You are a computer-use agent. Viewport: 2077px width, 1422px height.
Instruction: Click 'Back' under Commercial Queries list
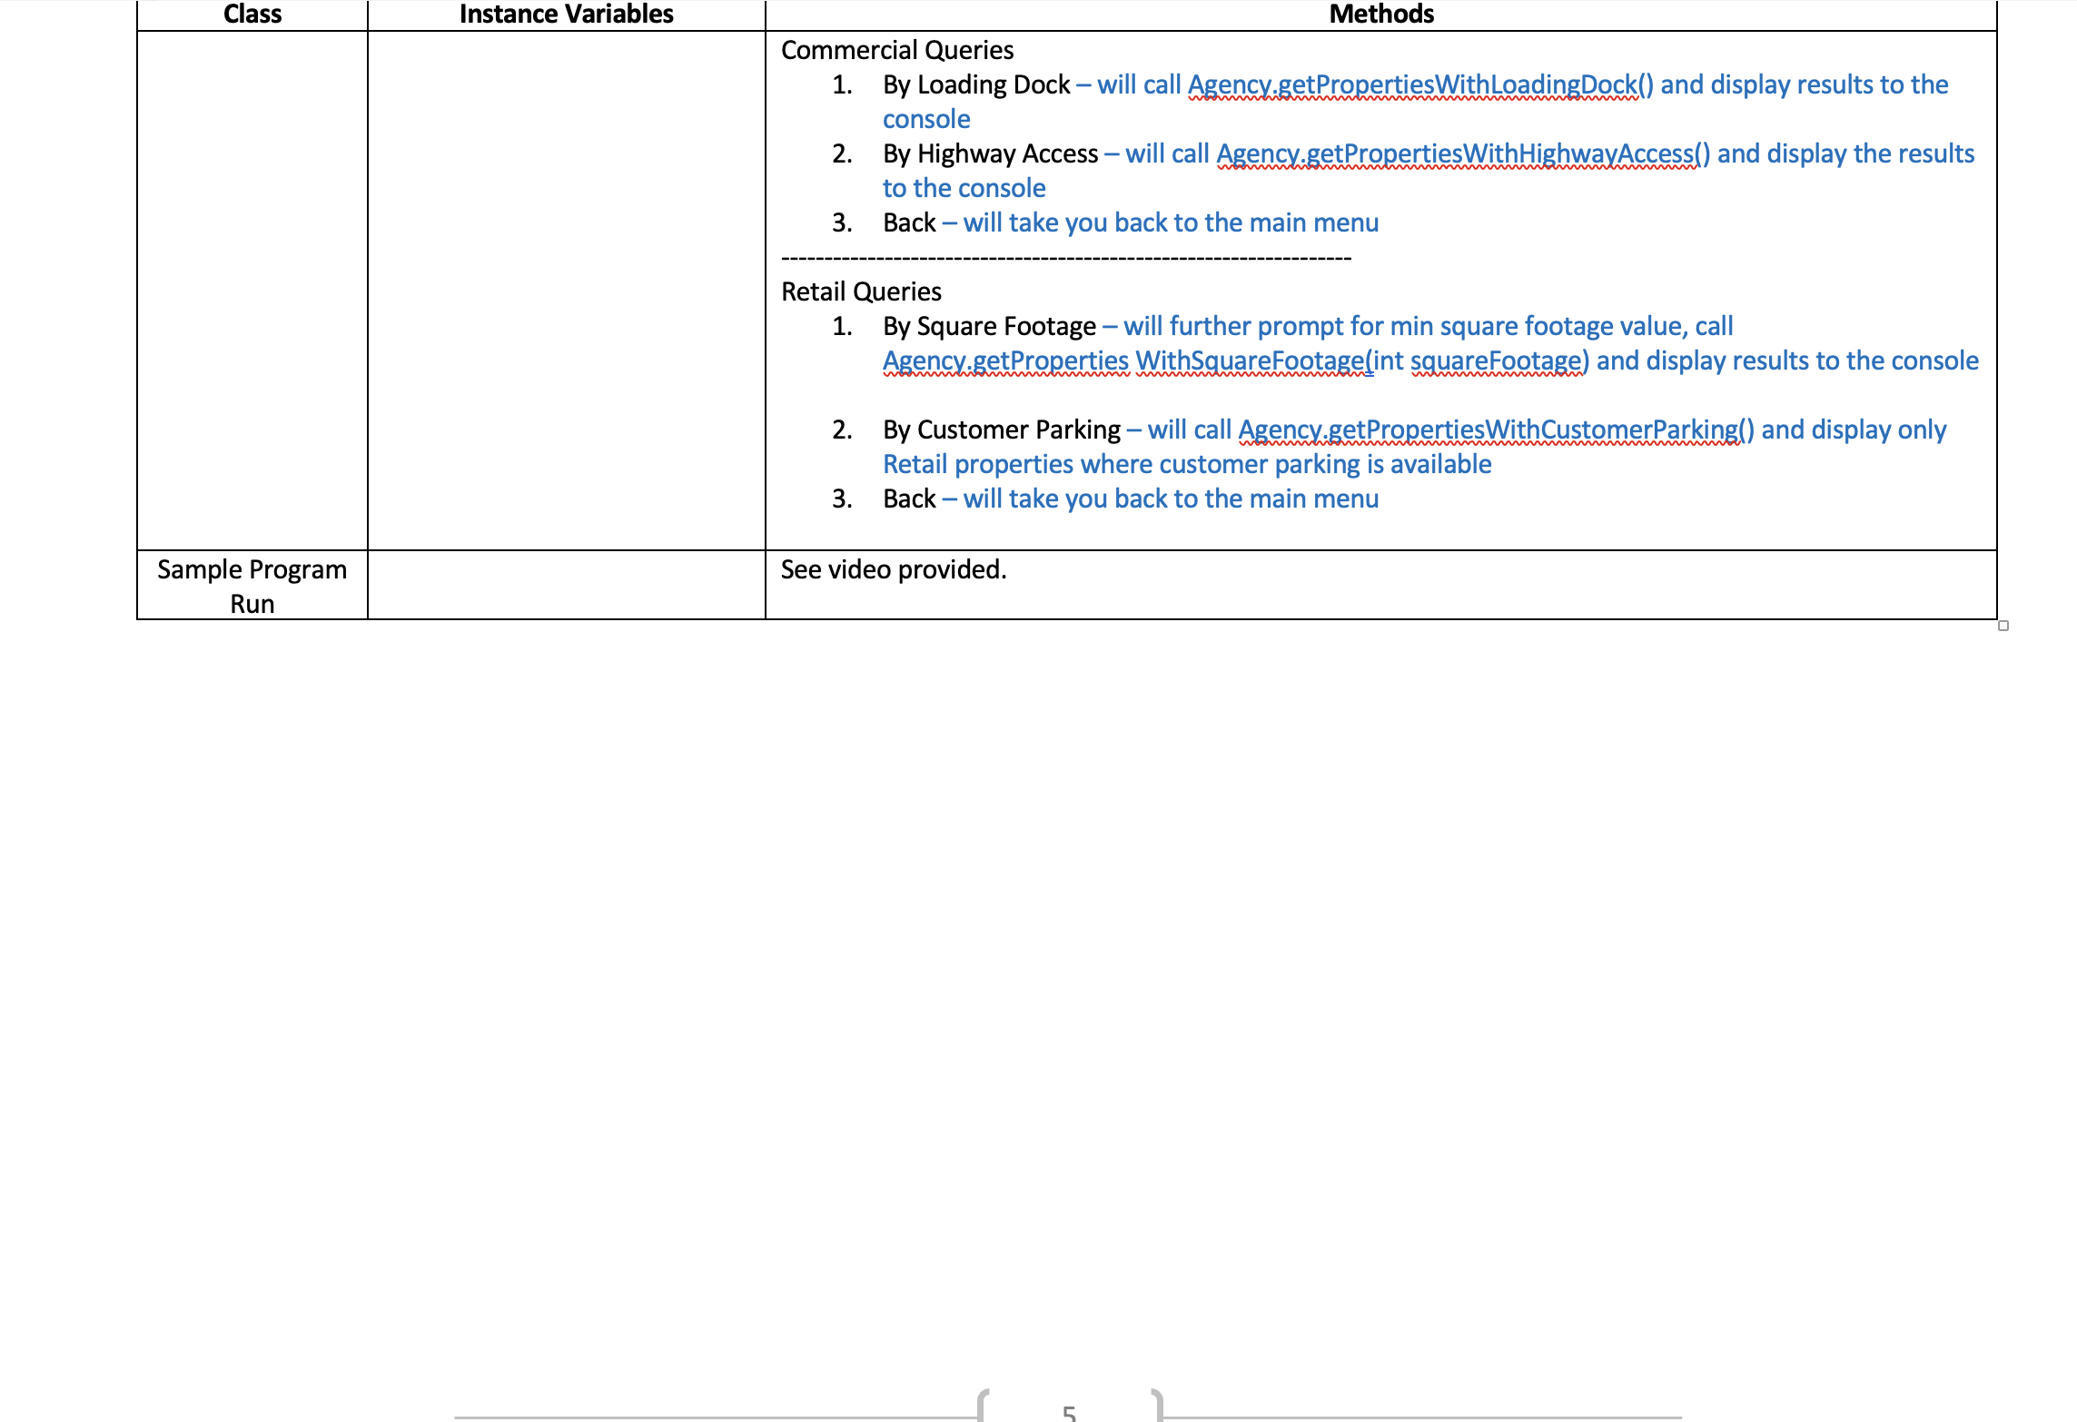point(909,222)
